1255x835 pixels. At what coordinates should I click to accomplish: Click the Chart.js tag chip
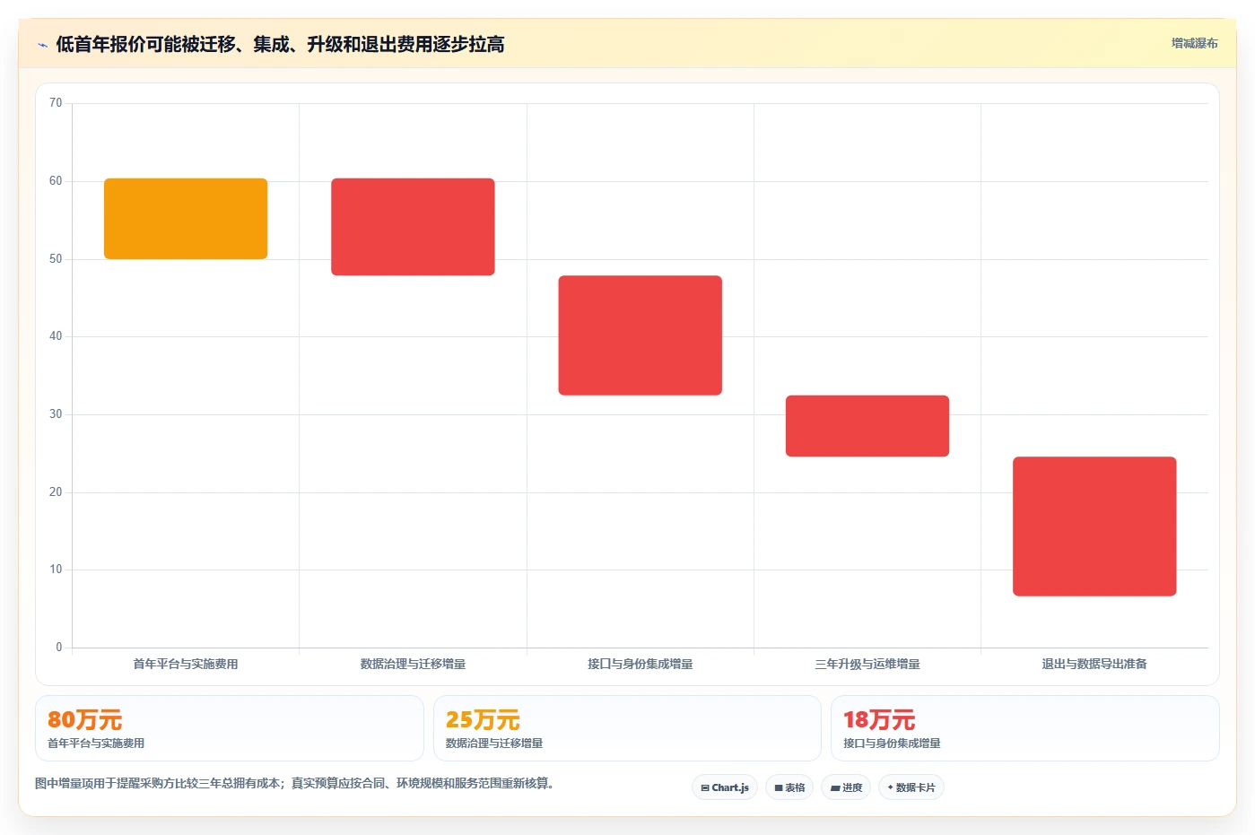pos(725,787)
